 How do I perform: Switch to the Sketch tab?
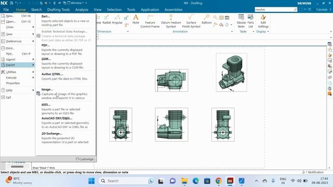click(36, 9)
